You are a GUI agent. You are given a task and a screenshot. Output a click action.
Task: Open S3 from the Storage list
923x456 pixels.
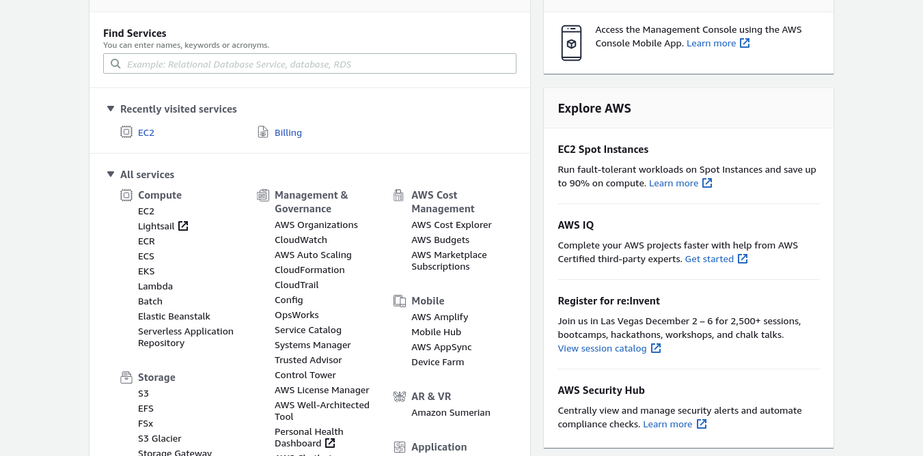[x=143, y=394]
